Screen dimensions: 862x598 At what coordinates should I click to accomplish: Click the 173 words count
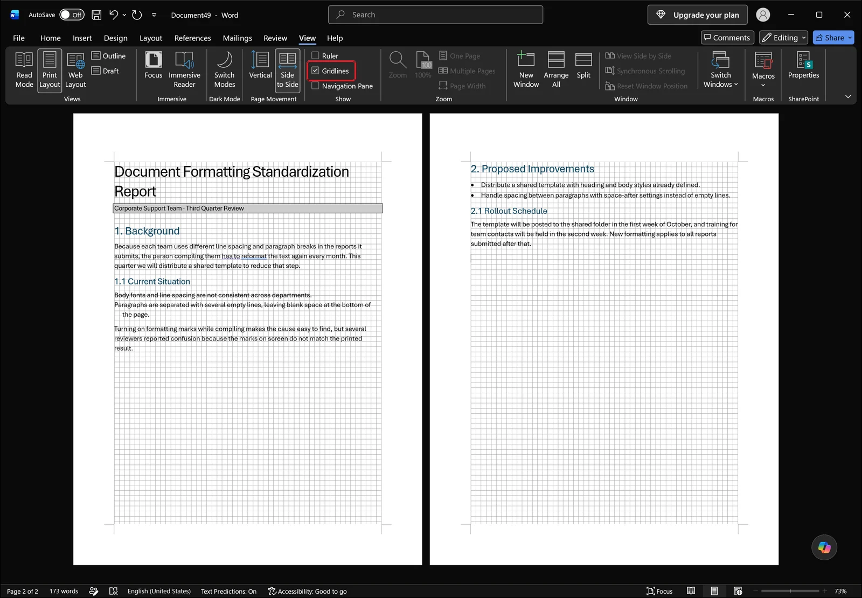pos(64,591)
